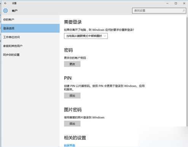Click 添加 button under PIN

pyautogui.click(x=72, y=96)
